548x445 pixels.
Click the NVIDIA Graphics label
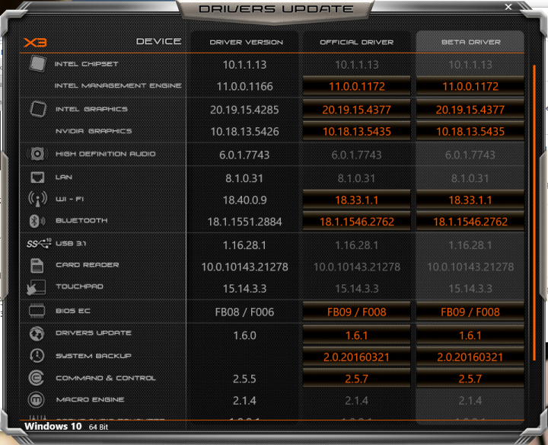click(x=94, y=131)
